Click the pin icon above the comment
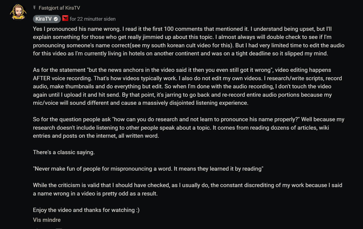This screenshot has height=229, width=363. coord(34,8)
